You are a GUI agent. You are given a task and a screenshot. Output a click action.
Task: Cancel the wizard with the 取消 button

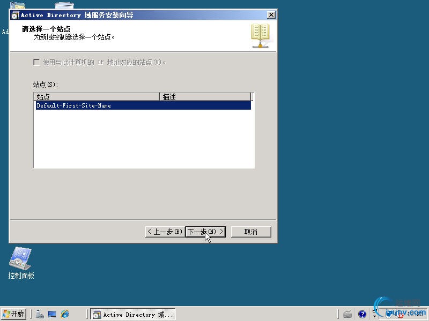point(251,232)
